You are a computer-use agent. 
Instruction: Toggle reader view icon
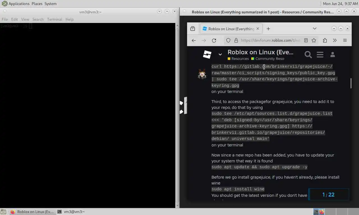click(x=306, y=40)
